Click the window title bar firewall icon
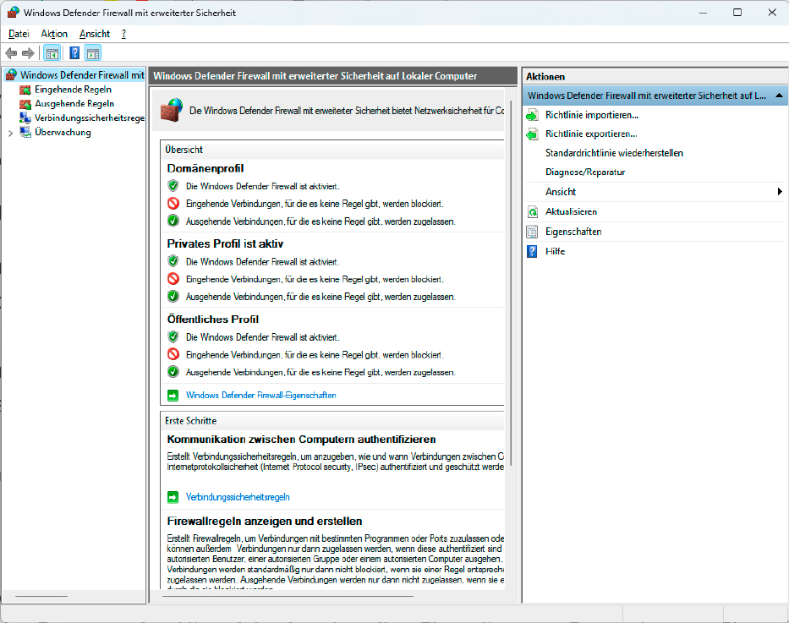789x623 pixels. pyautogui.click(x=13, y=13)
